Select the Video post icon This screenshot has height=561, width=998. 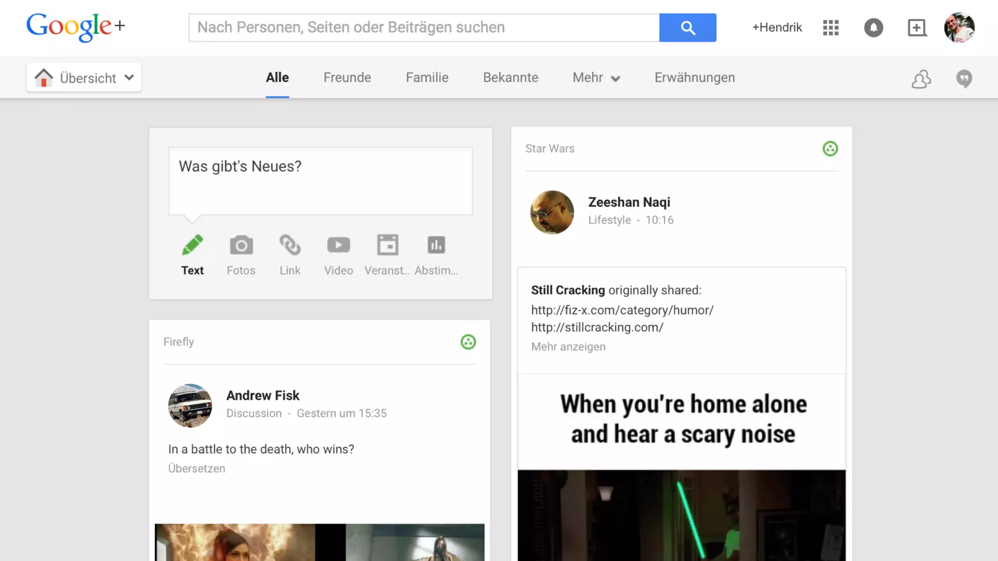click(338, 245)
